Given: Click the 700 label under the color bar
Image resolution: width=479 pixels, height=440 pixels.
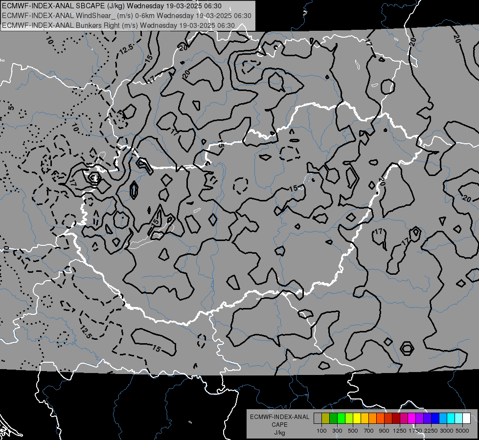Looking at the screenshot, I should point(369,431).
